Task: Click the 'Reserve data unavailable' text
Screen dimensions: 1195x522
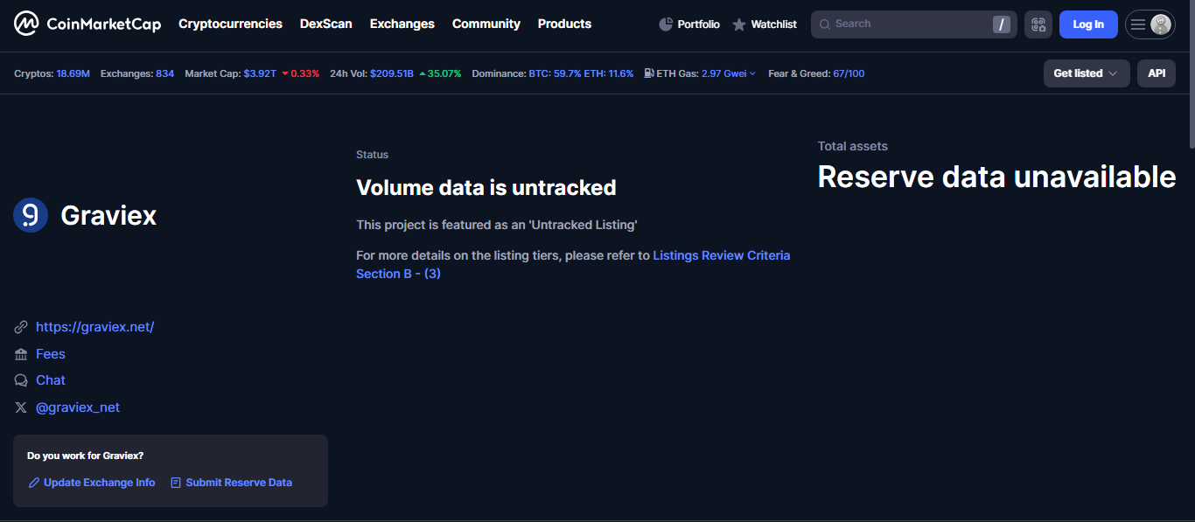Action: pyautogui.click(x=996, y=177)
